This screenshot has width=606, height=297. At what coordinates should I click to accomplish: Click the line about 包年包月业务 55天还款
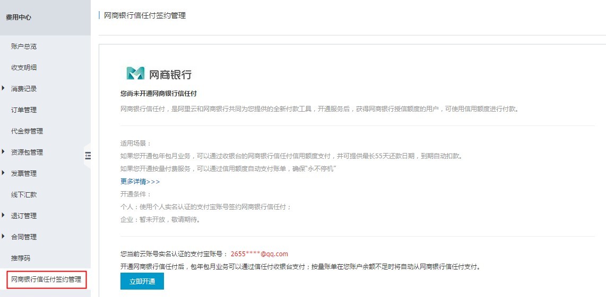pyautogui.click(x=291, y=156)
